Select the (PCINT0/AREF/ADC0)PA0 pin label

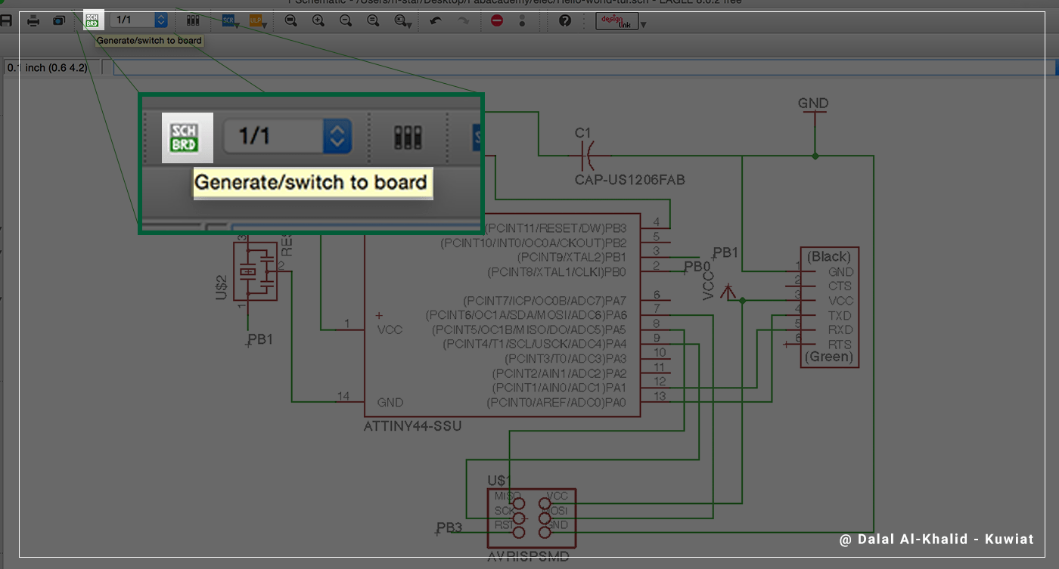(x=557, y=403)
